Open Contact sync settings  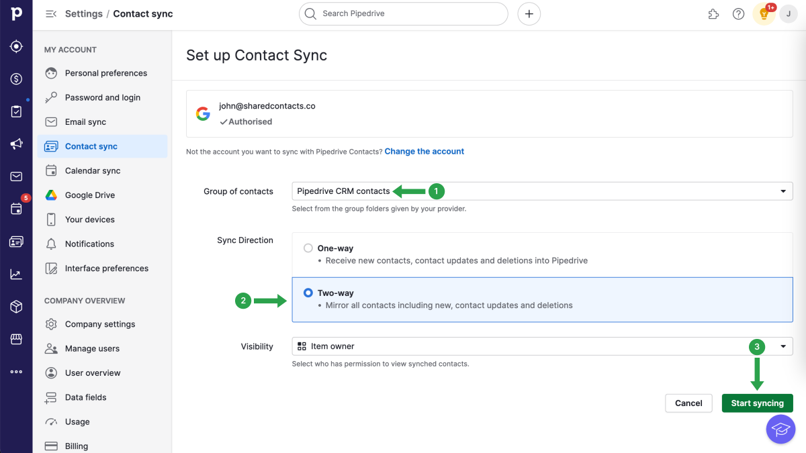(102, 146)
